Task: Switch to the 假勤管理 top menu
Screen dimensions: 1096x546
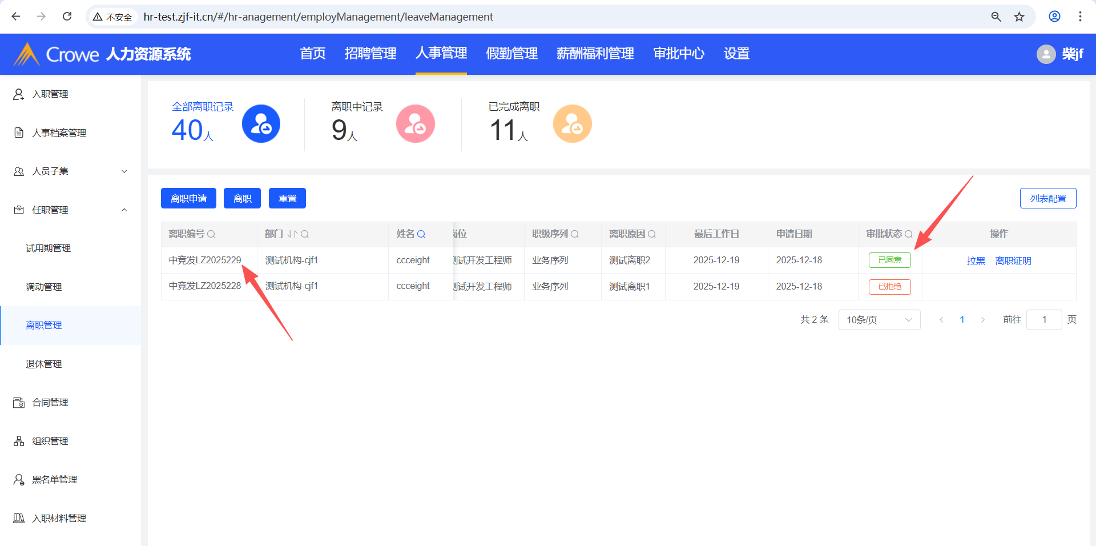Action: tap(511, 54)
